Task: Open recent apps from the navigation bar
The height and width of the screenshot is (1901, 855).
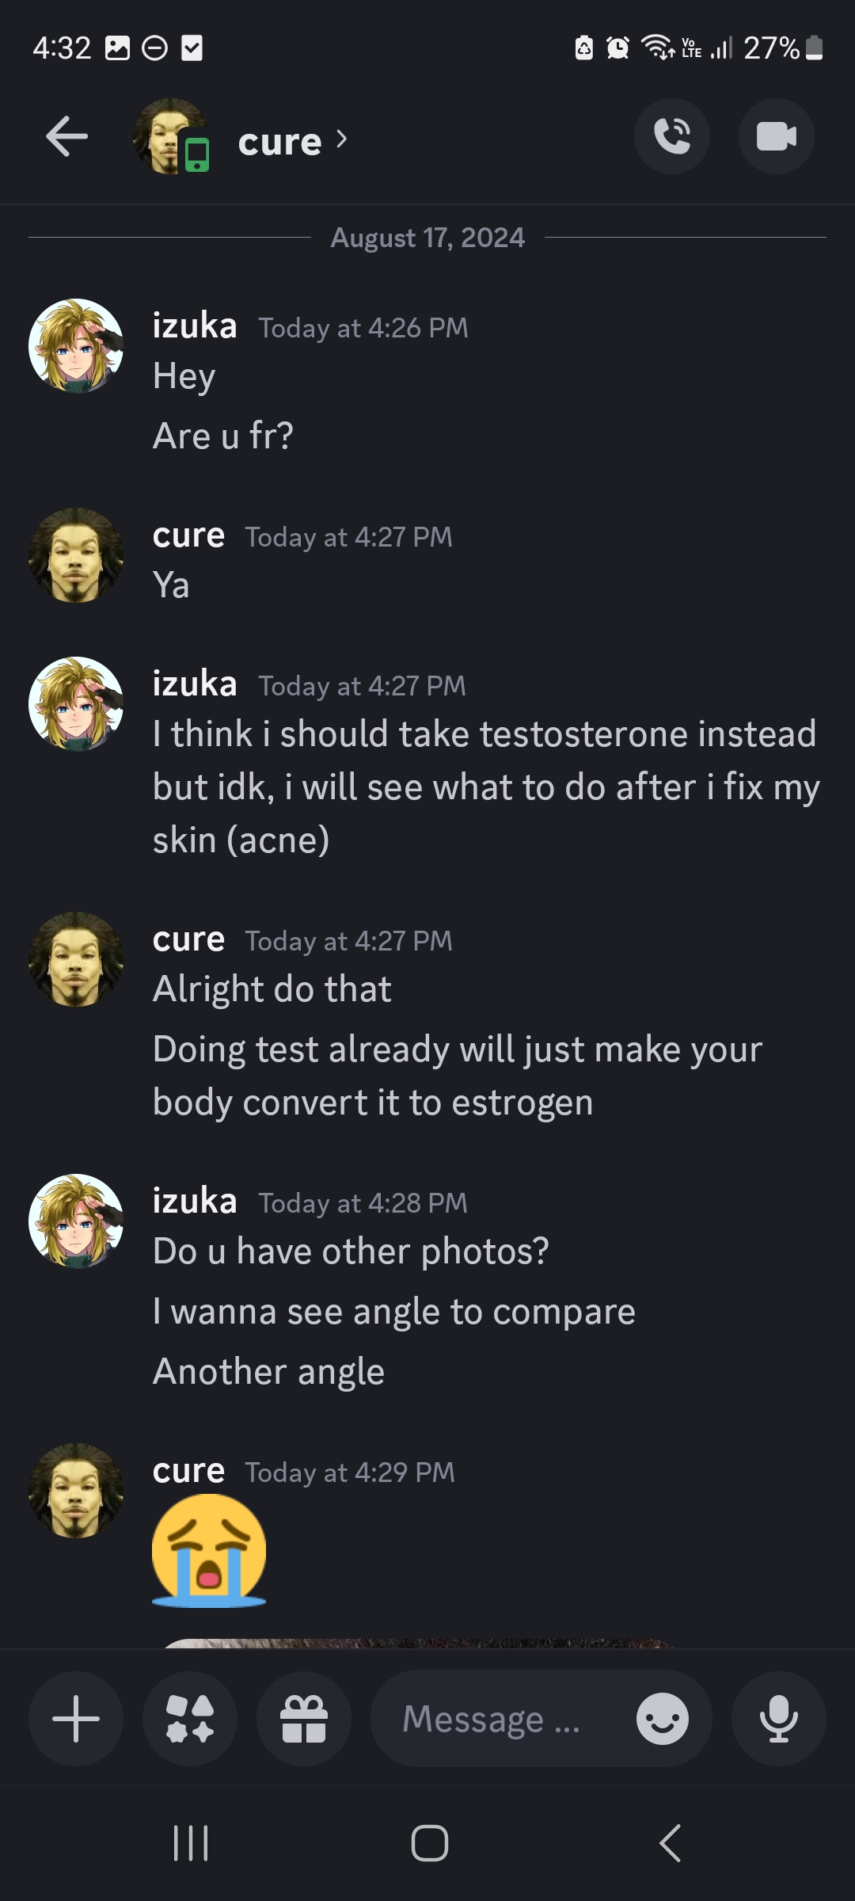Action: (x=190, y=1842)
